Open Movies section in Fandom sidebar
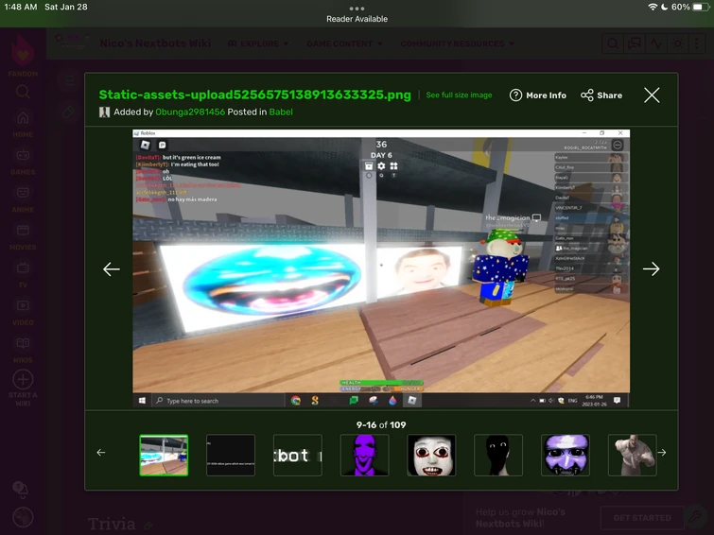The width and height of the screenshot is (714, 535). (x=23, y=237)
